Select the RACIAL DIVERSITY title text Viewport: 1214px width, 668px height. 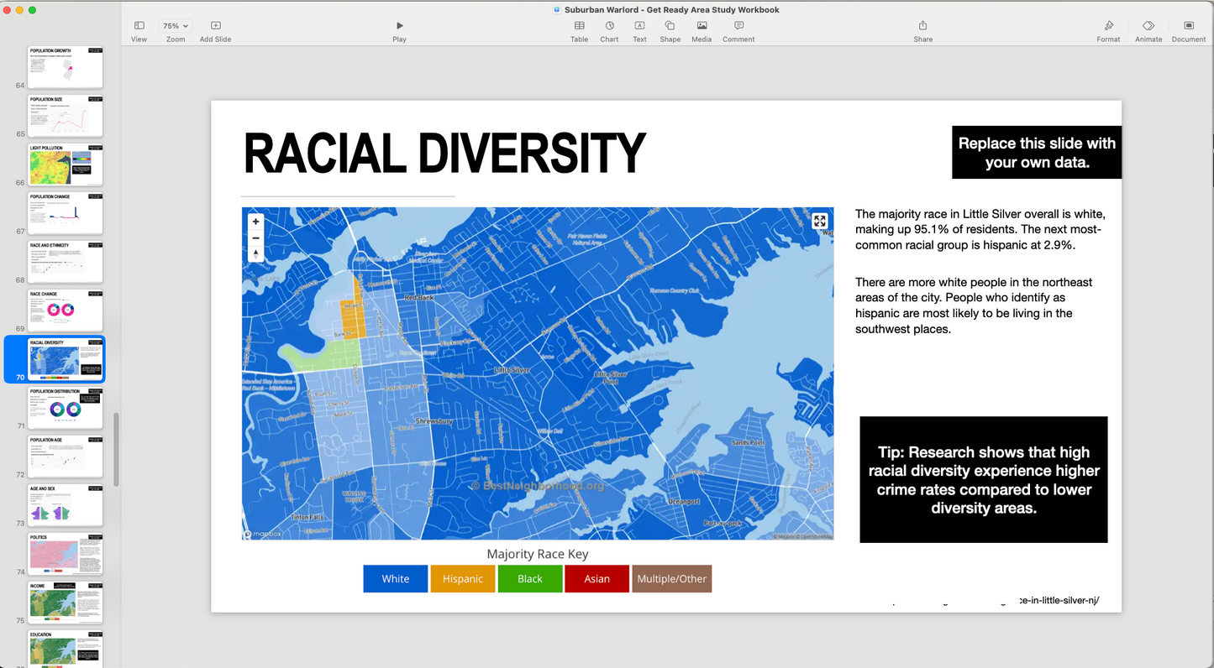pos(444,154)
